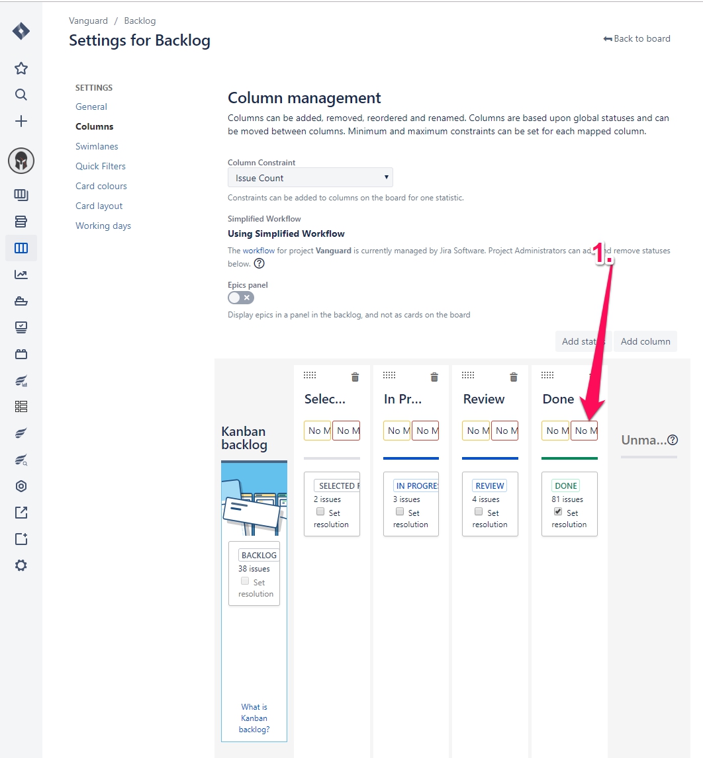Open Card colours settings
Viewport: 703px width, 758px height.
(101, 186)
